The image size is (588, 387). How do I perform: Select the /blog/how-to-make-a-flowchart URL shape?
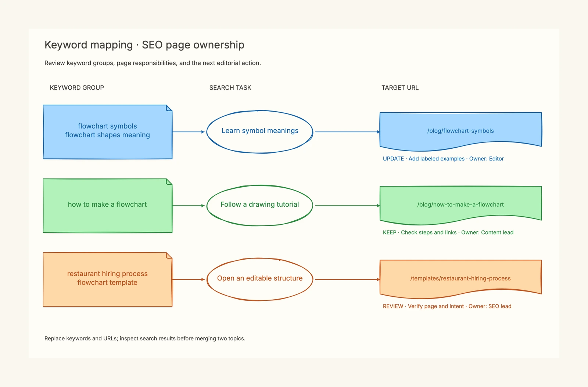pyautogui.click(x=460, y=205)
